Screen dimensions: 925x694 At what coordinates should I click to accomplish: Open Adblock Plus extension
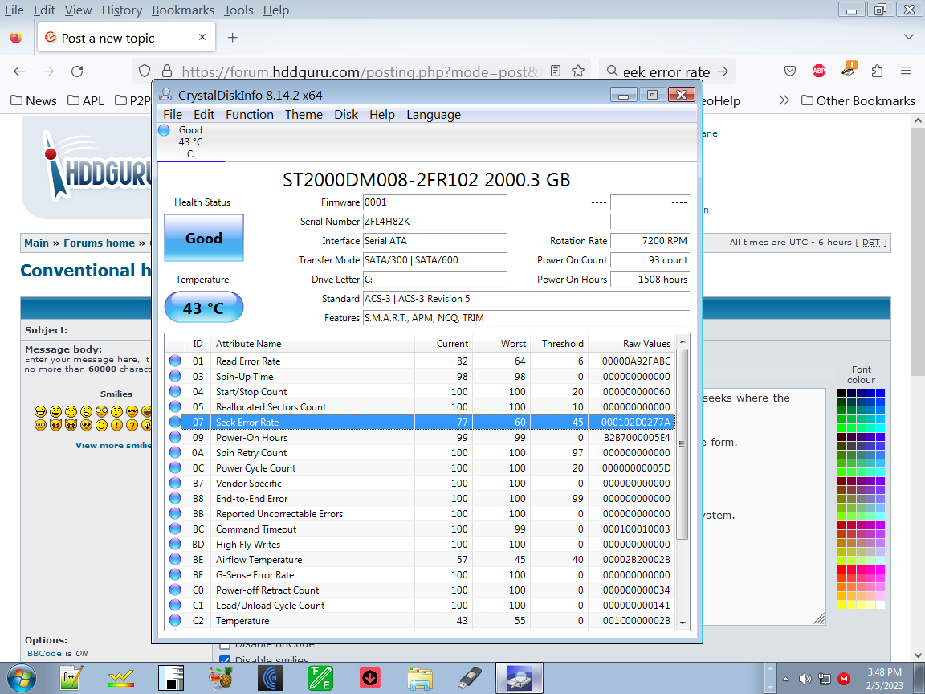coord(819,71)
